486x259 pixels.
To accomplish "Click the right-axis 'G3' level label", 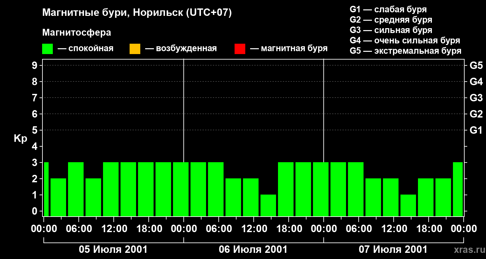I will click(476, 98).
